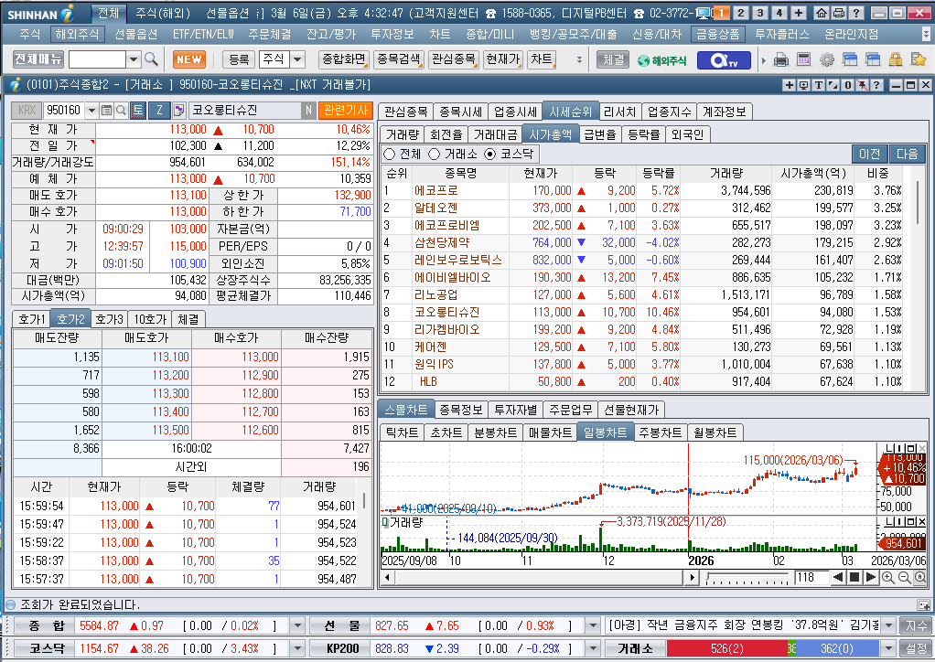Click the chart bar-count slider
Image resolution: width=935 pixels, height=662 pixels.
click(748, 577)
